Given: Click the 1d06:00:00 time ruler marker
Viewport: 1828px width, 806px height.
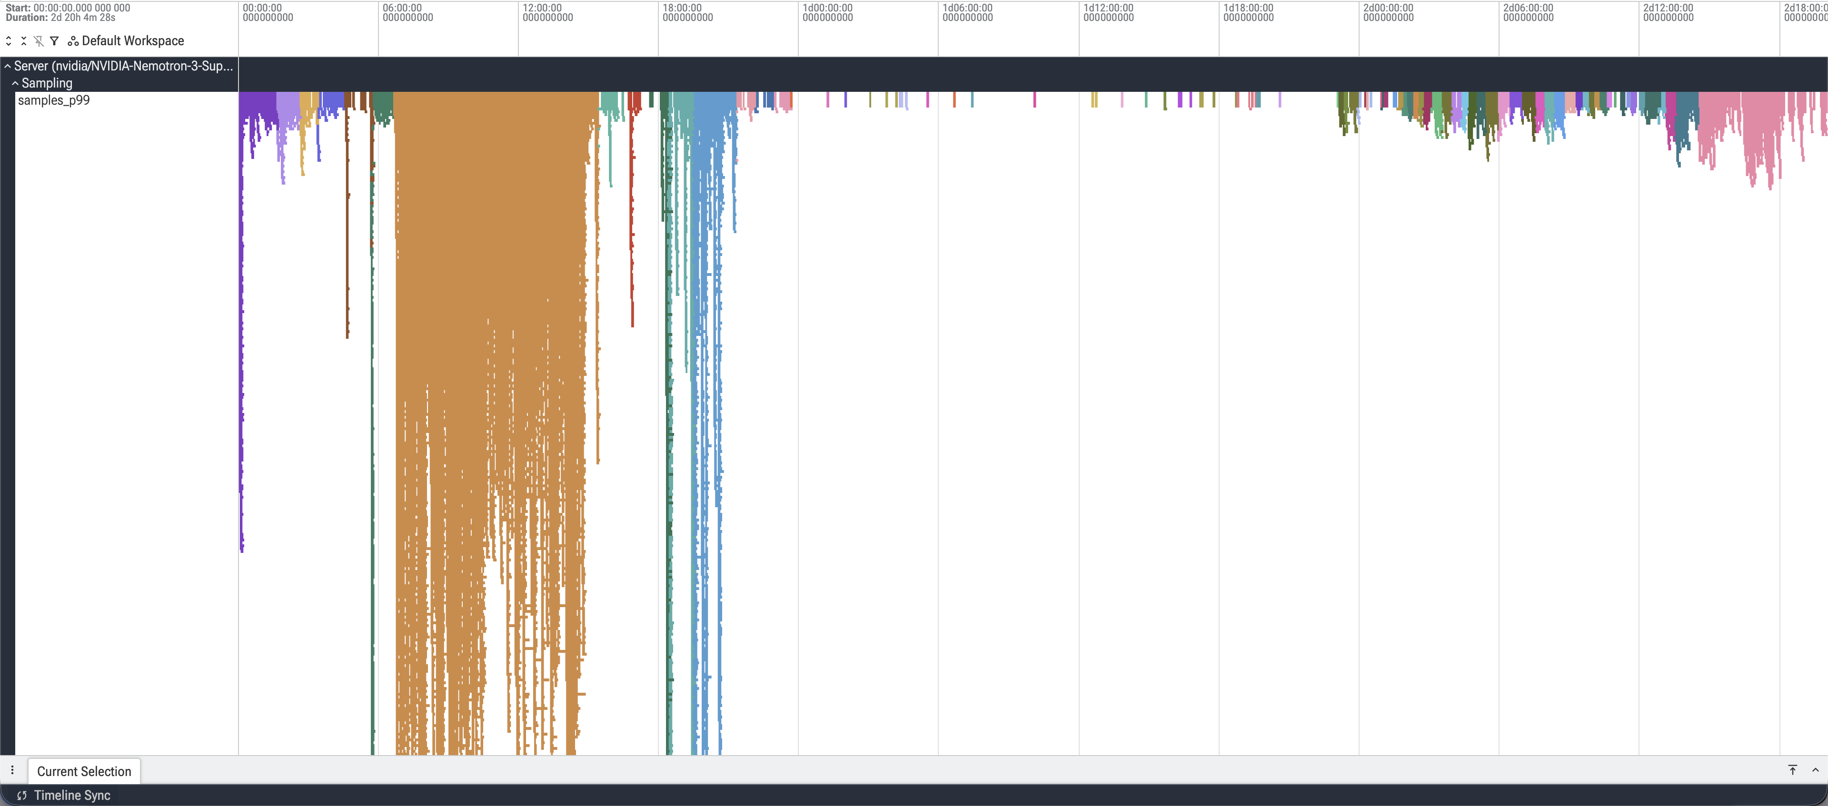Looking at the screenshot, I should [x=967, y=13].
